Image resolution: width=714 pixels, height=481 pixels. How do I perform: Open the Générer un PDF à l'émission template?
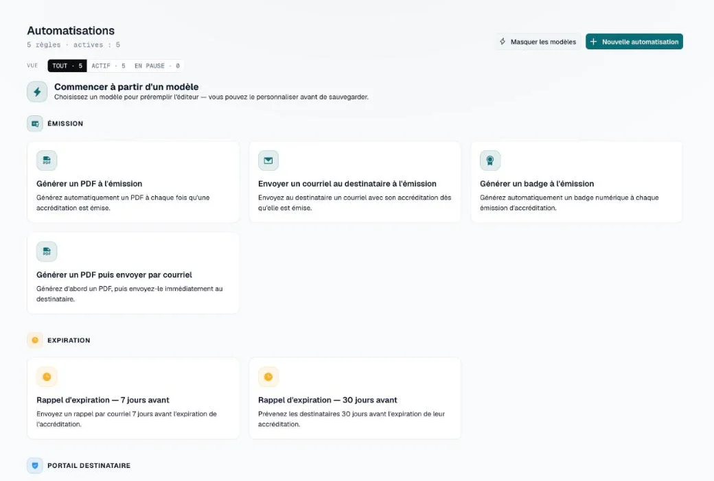click(133, 182)
